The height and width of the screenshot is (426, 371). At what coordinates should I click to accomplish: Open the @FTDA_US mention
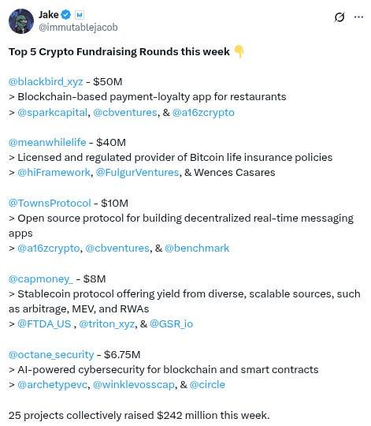(x=44, y=324)
